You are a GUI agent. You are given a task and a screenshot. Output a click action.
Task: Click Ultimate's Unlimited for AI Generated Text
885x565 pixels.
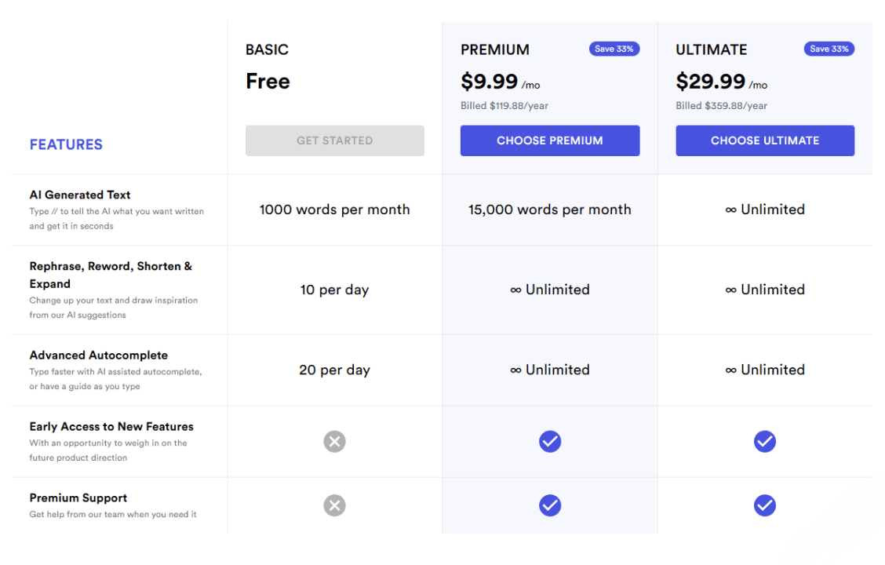click(x=765, y=210)
